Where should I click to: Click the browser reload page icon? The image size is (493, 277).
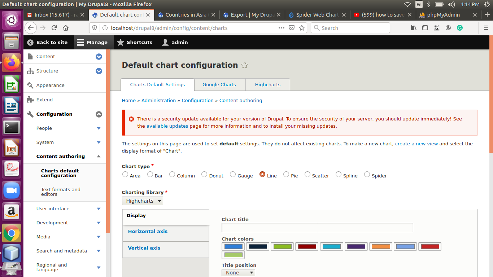[54, 28]
